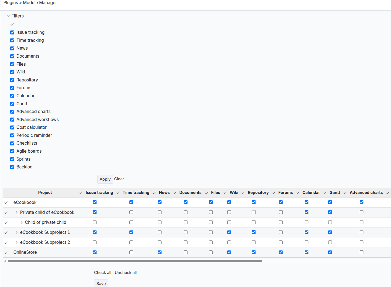Collapse the Filters section
This screenshot has width=391, height=287.
[x=9, y=16]
